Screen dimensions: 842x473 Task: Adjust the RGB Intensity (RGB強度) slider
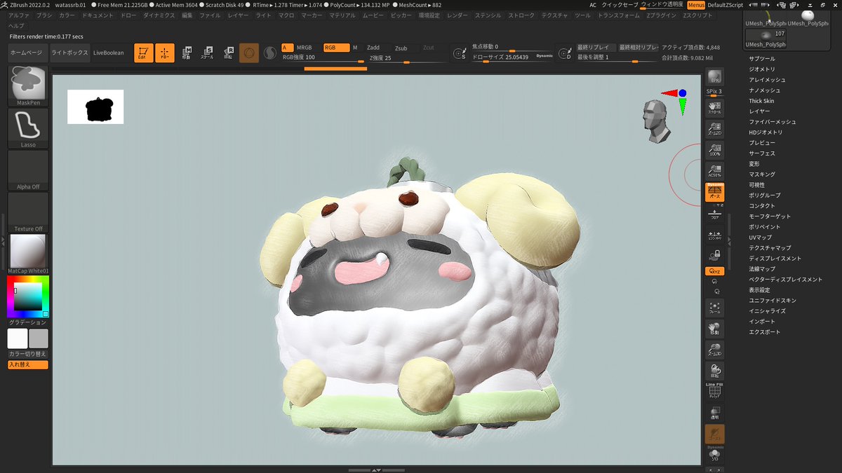pyautogui.click(x=323, y=57)
